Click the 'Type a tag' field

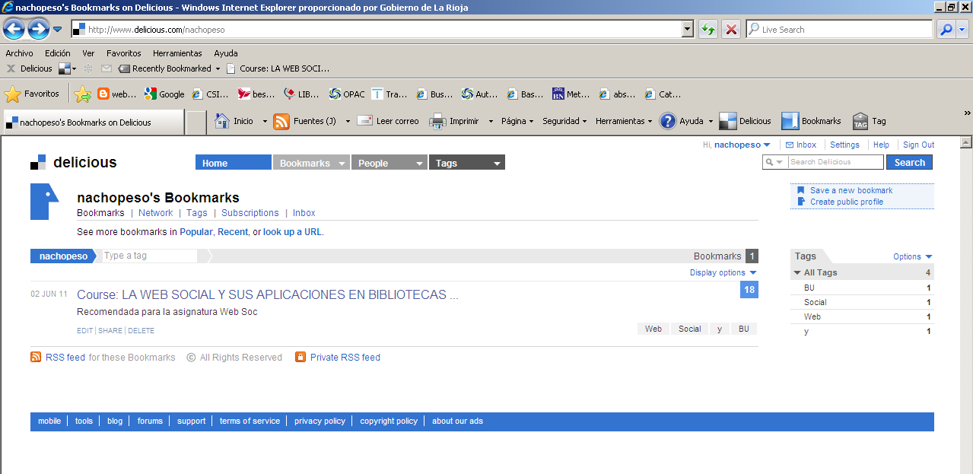point(150,256)
